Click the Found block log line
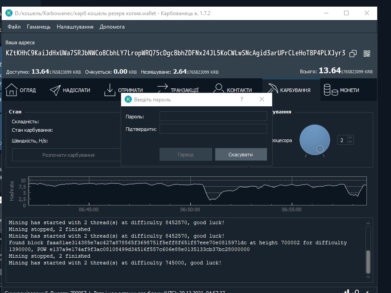 coord(177,246)
